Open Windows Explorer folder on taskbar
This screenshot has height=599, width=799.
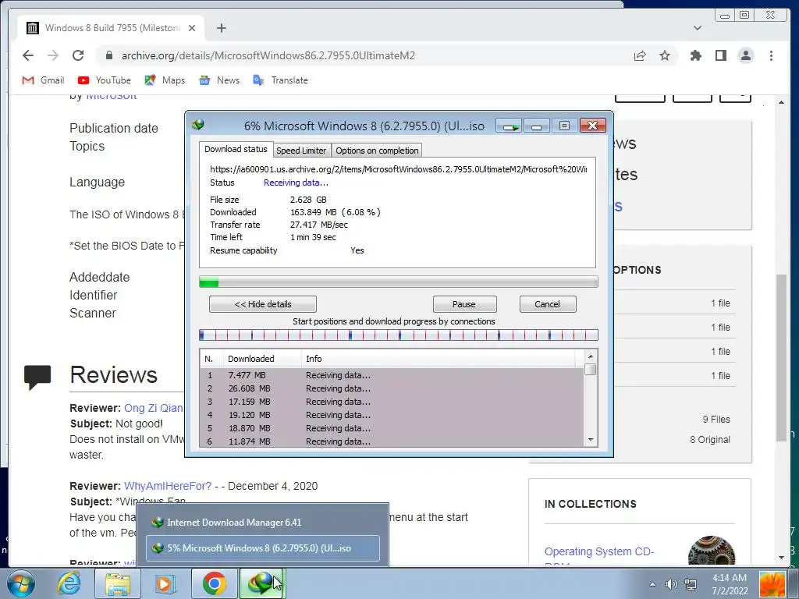[x=118, y=583]
